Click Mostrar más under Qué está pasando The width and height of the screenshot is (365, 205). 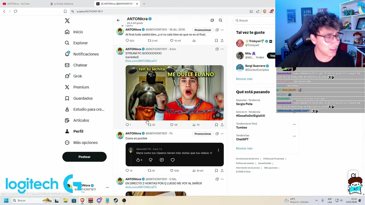tap(244, 148)
